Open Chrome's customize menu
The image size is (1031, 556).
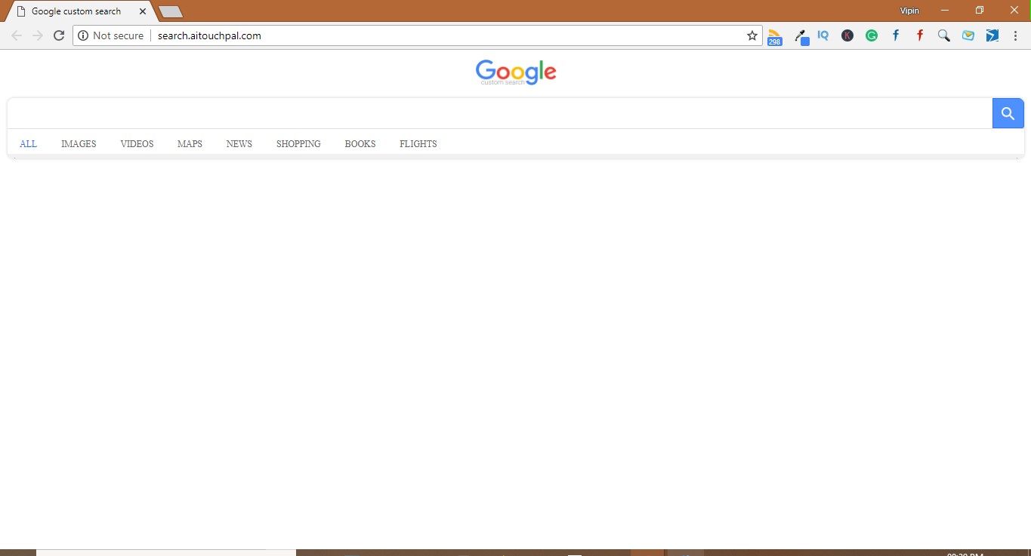tap(1015, 35)
